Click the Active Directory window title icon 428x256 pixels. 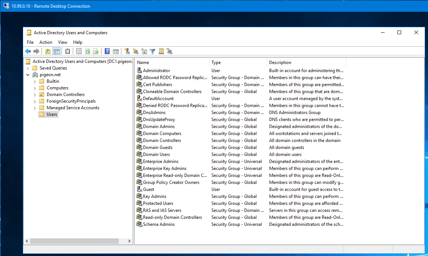click(29, 33)
